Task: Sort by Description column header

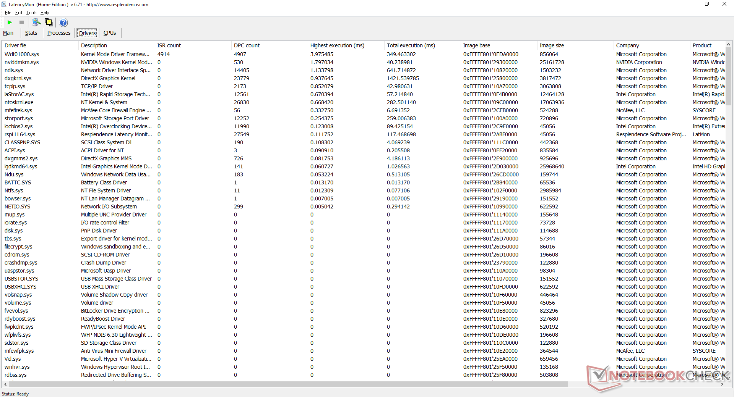Action: click(x=117, y=45)
